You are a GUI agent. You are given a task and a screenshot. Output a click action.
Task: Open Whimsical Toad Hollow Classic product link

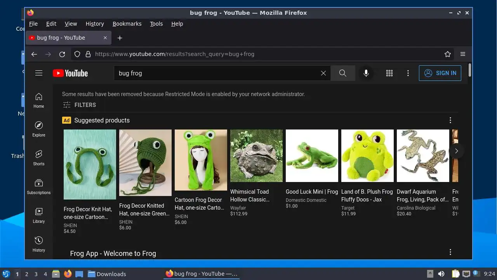point(250,196)
